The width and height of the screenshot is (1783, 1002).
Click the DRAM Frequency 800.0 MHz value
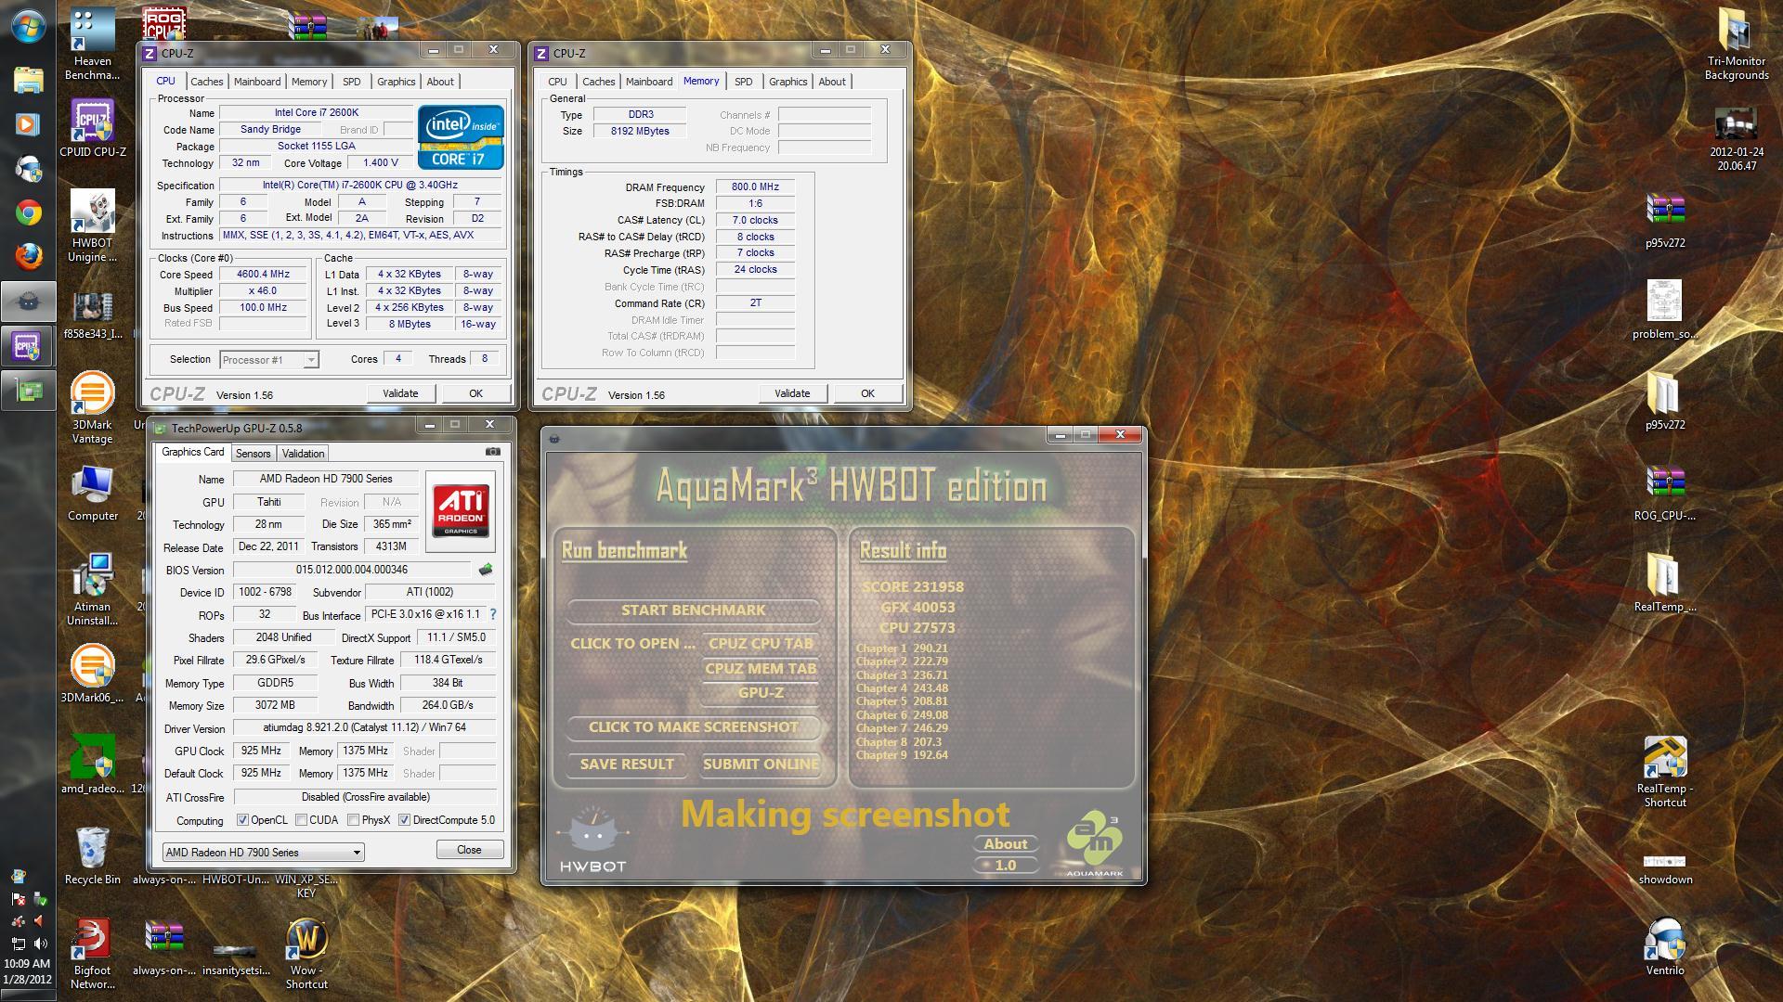pos(755,186)
